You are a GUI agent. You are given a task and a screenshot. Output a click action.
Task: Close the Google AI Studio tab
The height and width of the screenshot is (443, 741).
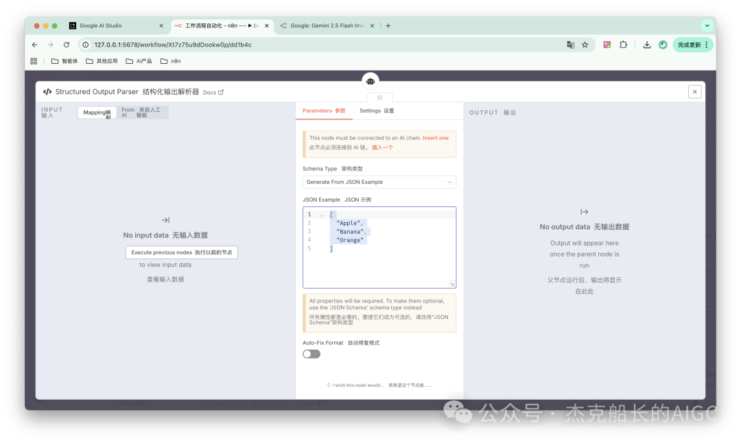click(161, 25)
